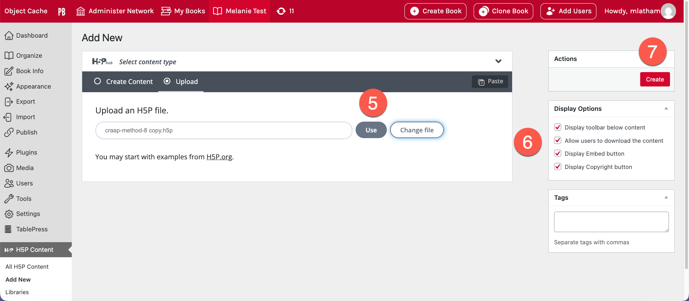Click the Pressbooks PB logo icon
The image size is (689, 301).
62,11
